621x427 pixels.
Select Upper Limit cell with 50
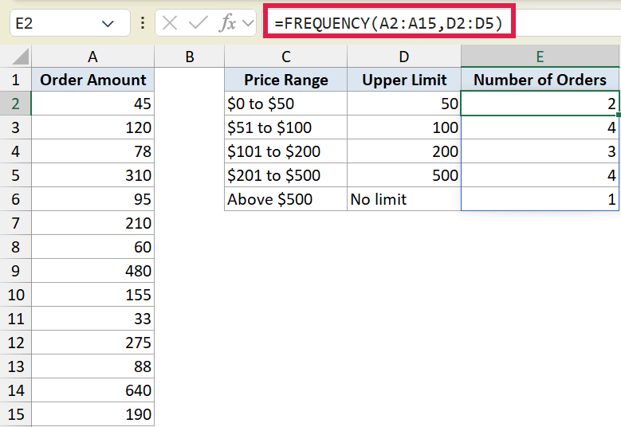coord(404,104)
